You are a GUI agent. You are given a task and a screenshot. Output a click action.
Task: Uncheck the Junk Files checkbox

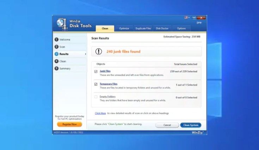96,71
